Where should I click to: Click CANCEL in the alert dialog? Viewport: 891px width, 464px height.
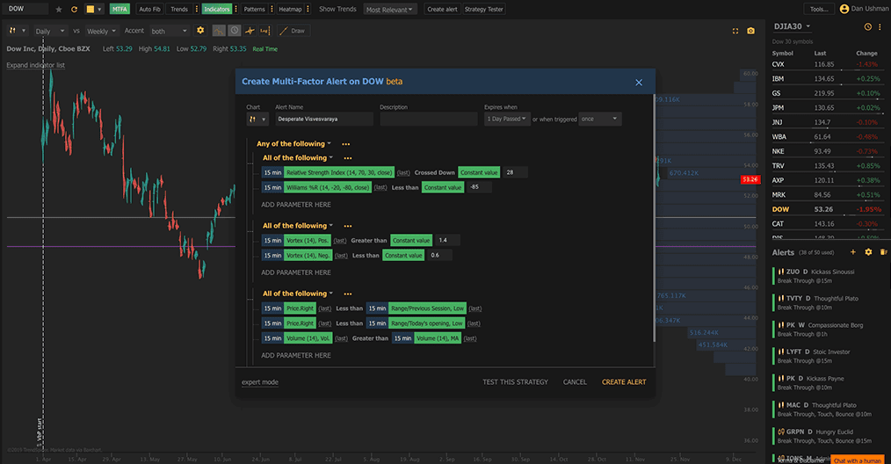pyautogui.click(x=575, y=382)
